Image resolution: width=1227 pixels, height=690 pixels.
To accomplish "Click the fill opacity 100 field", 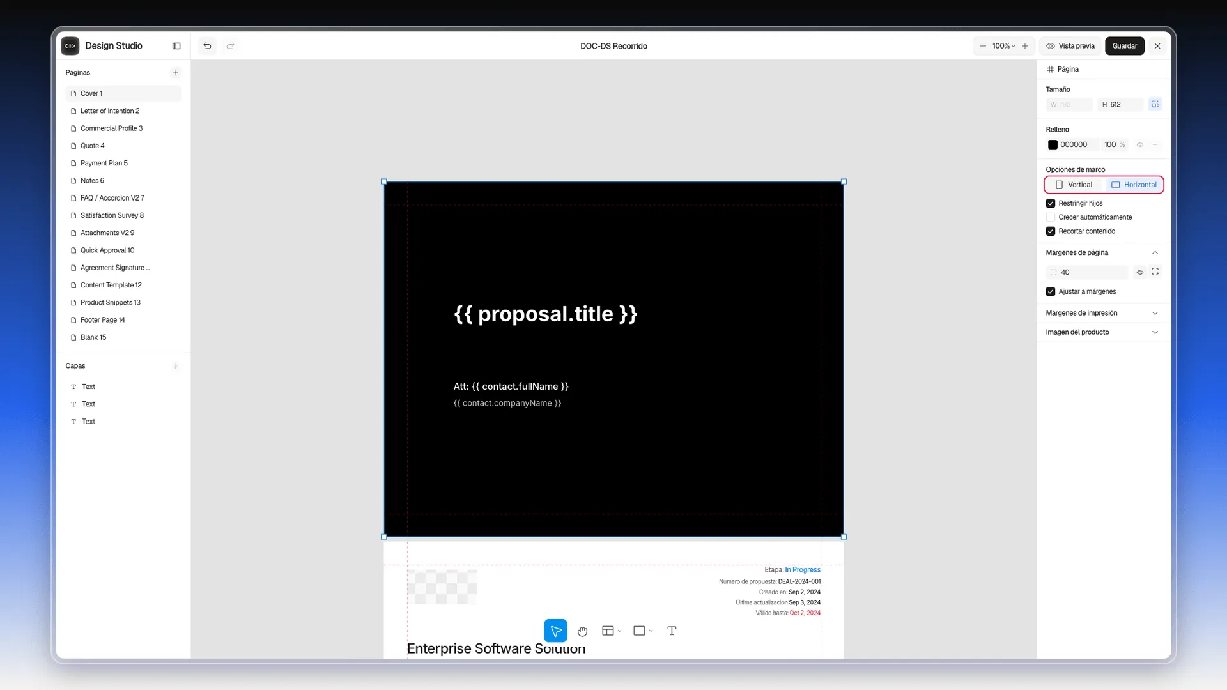I will pos(1115,145).
